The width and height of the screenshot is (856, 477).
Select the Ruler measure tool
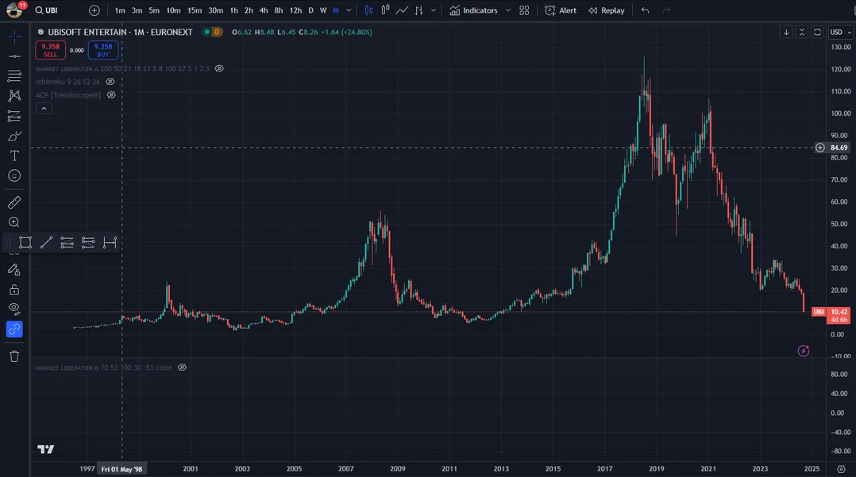tap(14, 203)
